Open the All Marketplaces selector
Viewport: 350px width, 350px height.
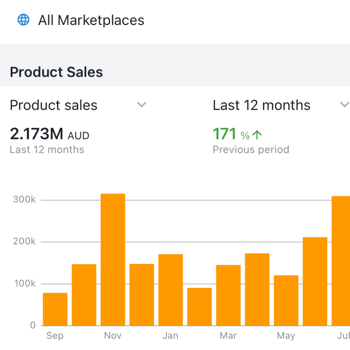[91, 20]
